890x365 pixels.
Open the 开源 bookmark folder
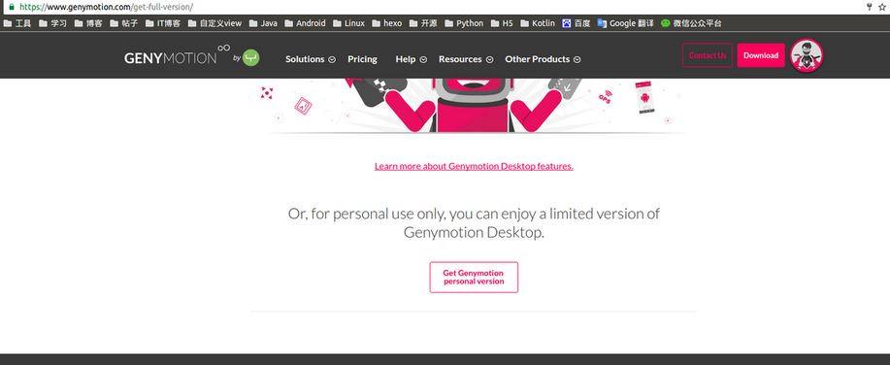423,23
